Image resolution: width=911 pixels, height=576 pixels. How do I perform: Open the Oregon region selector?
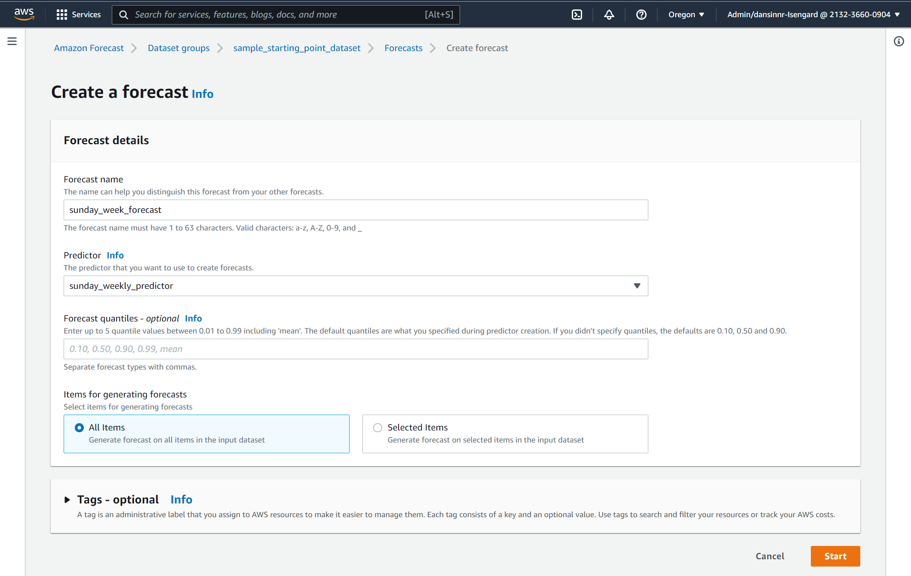(x=686, y=15)
